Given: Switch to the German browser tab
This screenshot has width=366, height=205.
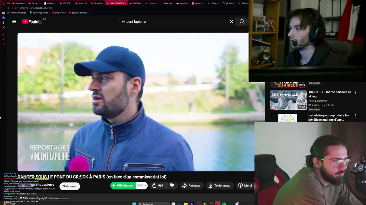Looking at the screenshot, I should pos(34,3).
